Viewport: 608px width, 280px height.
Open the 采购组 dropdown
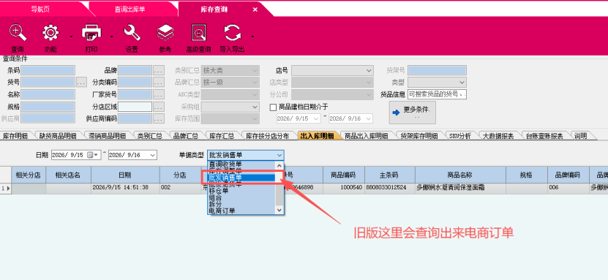(x=230, y=107)
